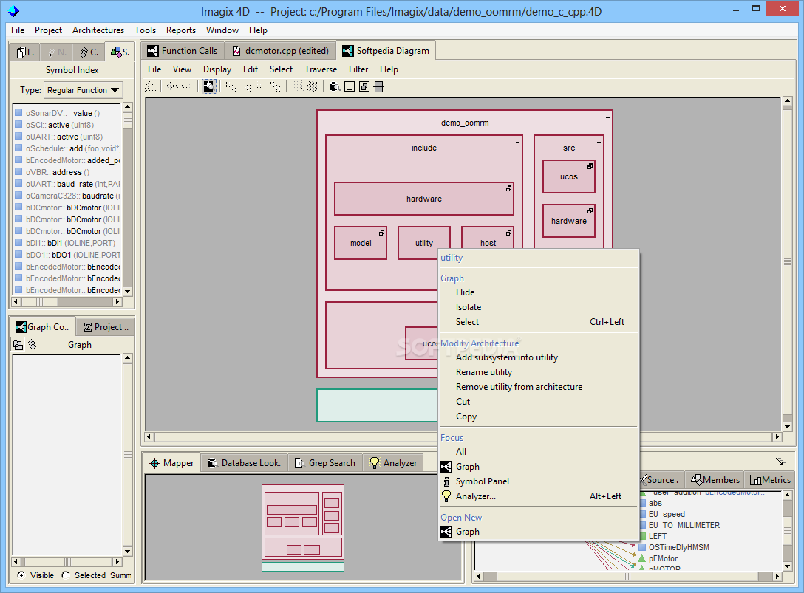The image size is (804, 593).
Task: Open the Type dropdown 'Regular Function'
Action: click(x=84, y=90)
